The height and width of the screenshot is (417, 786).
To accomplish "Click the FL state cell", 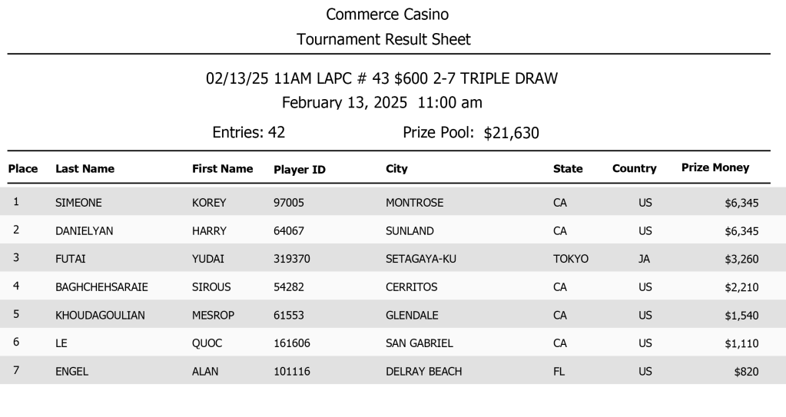I will 559,372.
